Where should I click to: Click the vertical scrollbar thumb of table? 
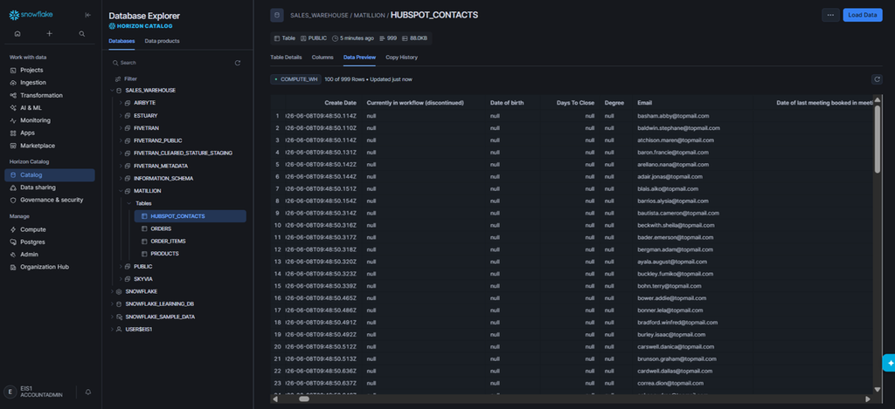[x=878, y=140]
